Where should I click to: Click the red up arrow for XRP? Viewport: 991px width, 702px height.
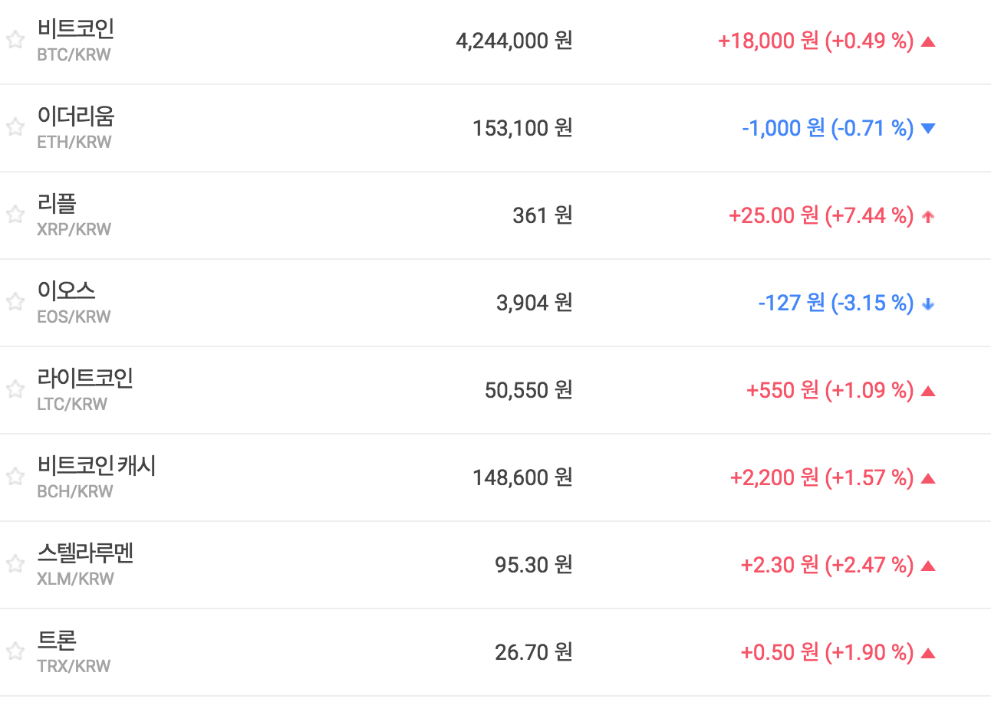(928, 217)
